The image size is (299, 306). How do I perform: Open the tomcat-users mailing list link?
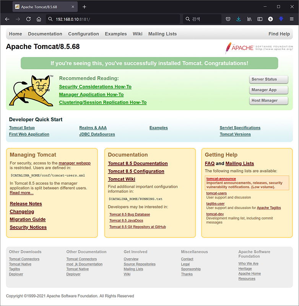click(216, 193)
